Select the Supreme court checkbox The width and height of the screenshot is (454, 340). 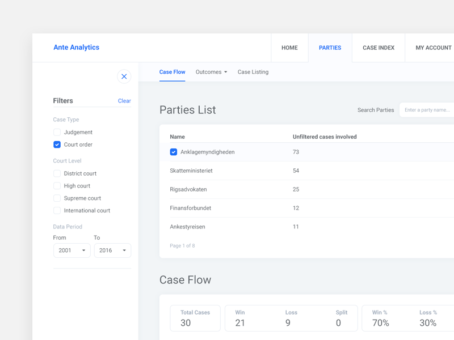pos(57,198)
